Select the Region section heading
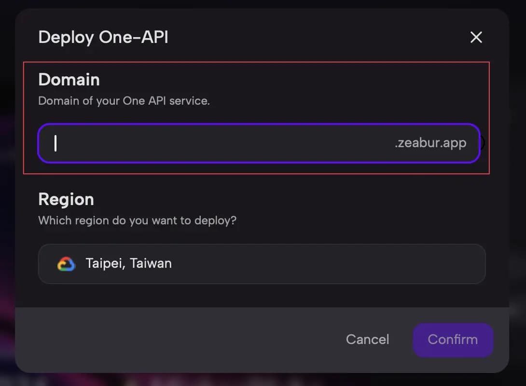This screenshot has width=526, height=386. [66, 199]
